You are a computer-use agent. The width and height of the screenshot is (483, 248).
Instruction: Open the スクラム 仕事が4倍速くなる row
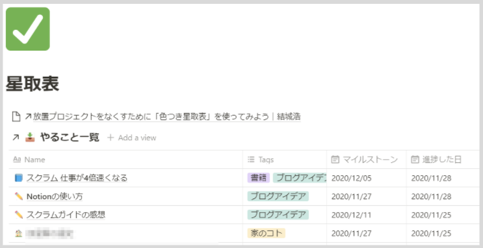(77, 178)
